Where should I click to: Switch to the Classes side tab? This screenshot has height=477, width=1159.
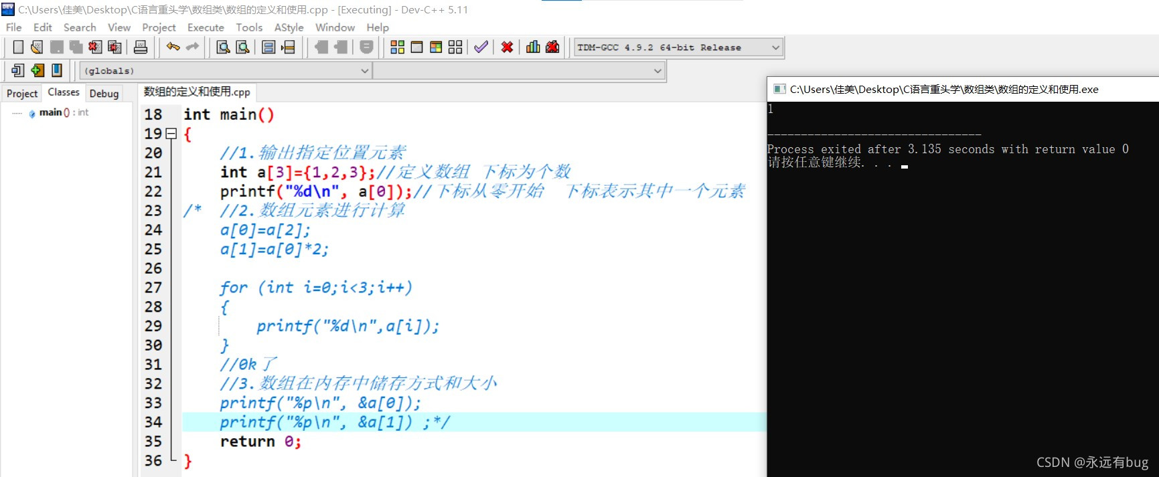click(x=64, y=92)
